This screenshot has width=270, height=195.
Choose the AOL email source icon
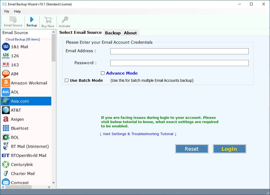[x=6, y=92]
